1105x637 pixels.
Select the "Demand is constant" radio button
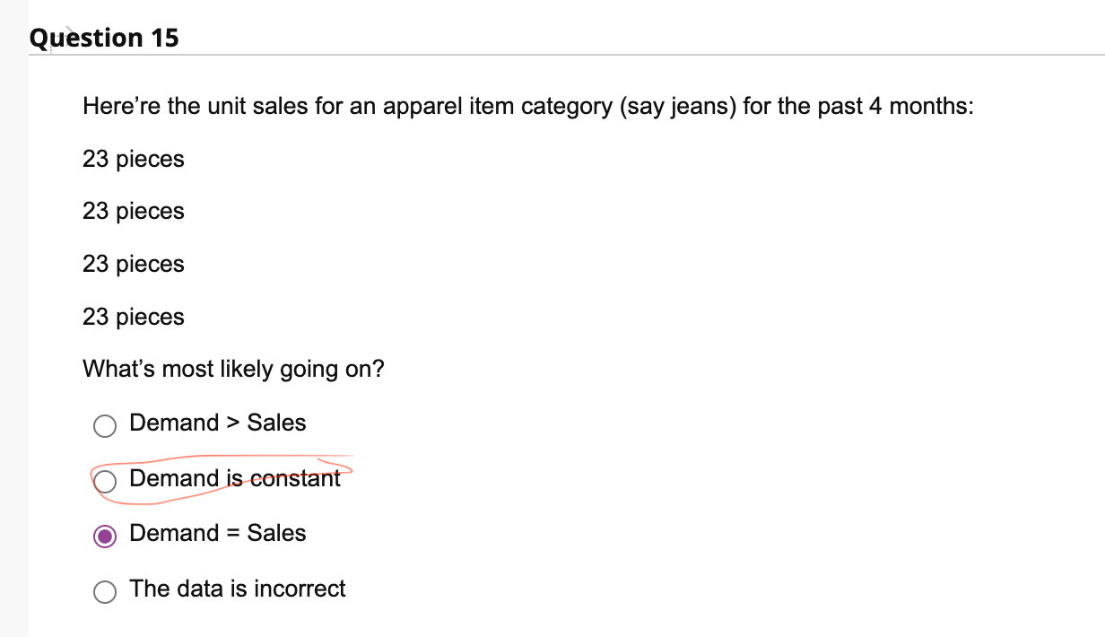tap(105, 482)
